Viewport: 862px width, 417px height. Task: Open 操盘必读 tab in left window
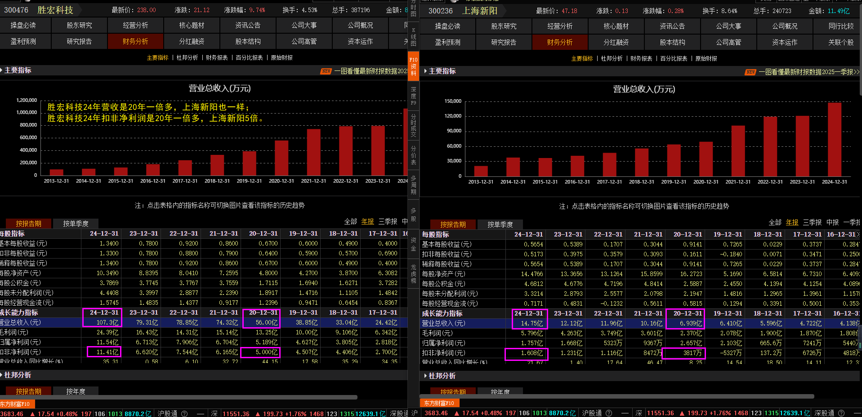(23, 26)
